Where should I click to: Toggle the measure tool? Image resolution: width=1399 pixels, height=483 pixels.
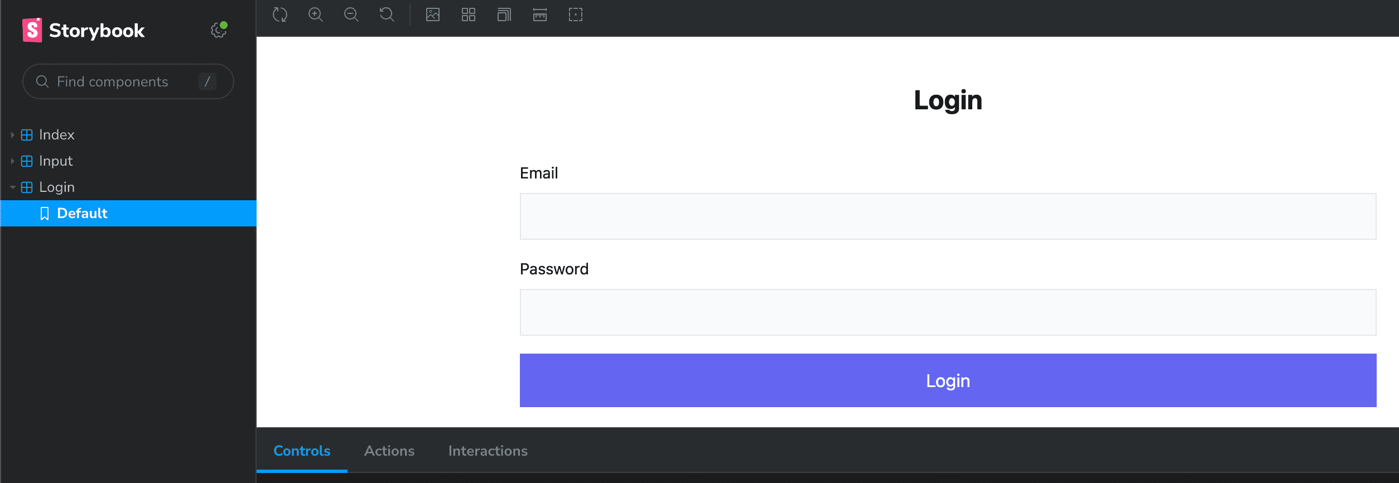click(x=540, y=15)
